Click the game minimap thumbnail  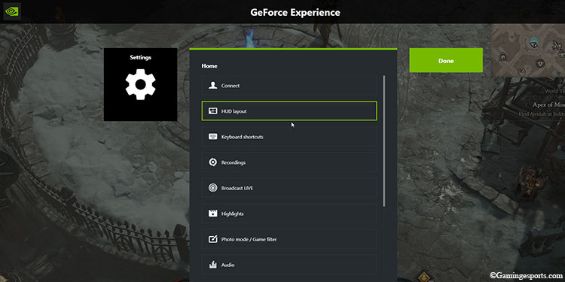(x=528, y=50)
